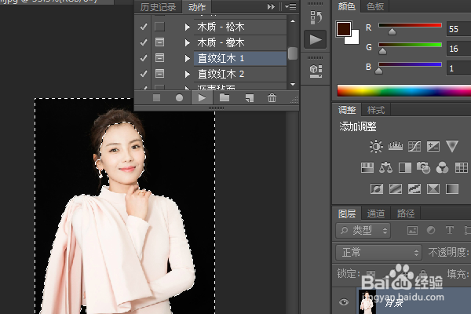Toggle dialog box for 直纹红木 1

[x=159, y=57]
